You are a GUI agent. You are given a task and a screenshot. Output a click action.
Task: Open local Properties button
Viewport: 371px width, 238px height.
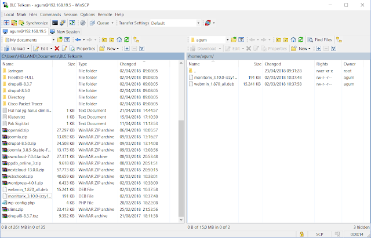click(x=82, y=49)
